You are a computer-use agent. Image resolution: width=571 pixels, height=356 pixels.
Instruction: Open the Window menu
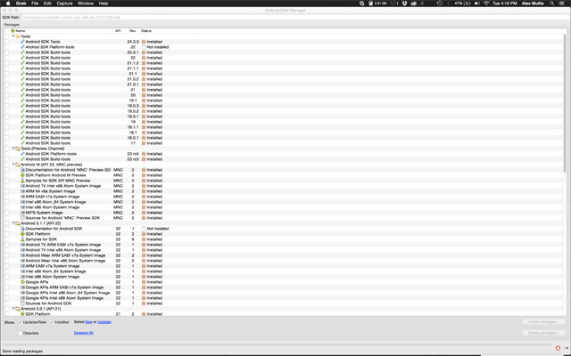click(86, 4)
